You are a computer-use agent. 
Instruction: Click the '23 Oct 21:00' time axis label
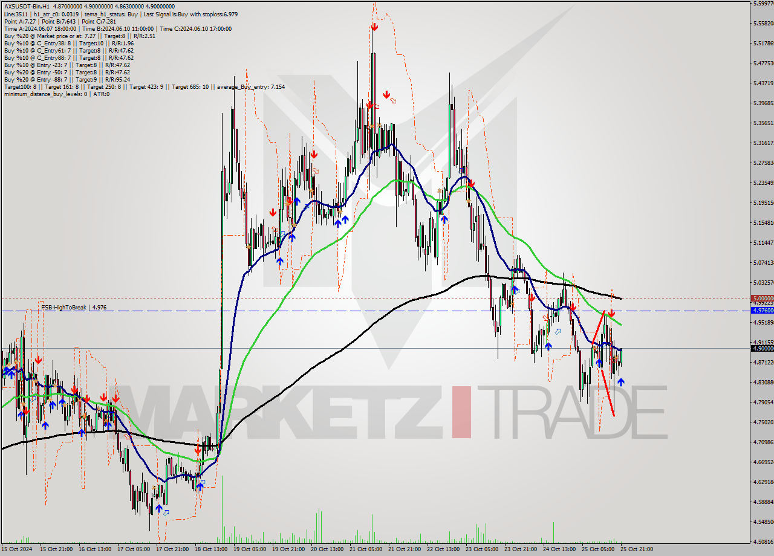521,549
